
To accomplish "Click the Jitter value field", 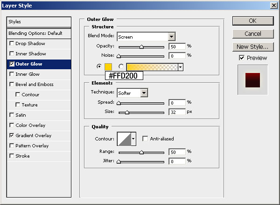I will (177, 161).
